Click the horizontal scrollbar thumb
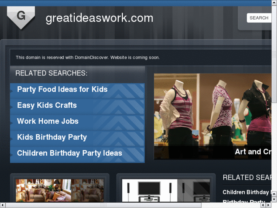The width and height of the screenshot is (277, 208). pyautogui.click(x=103, y=205)
